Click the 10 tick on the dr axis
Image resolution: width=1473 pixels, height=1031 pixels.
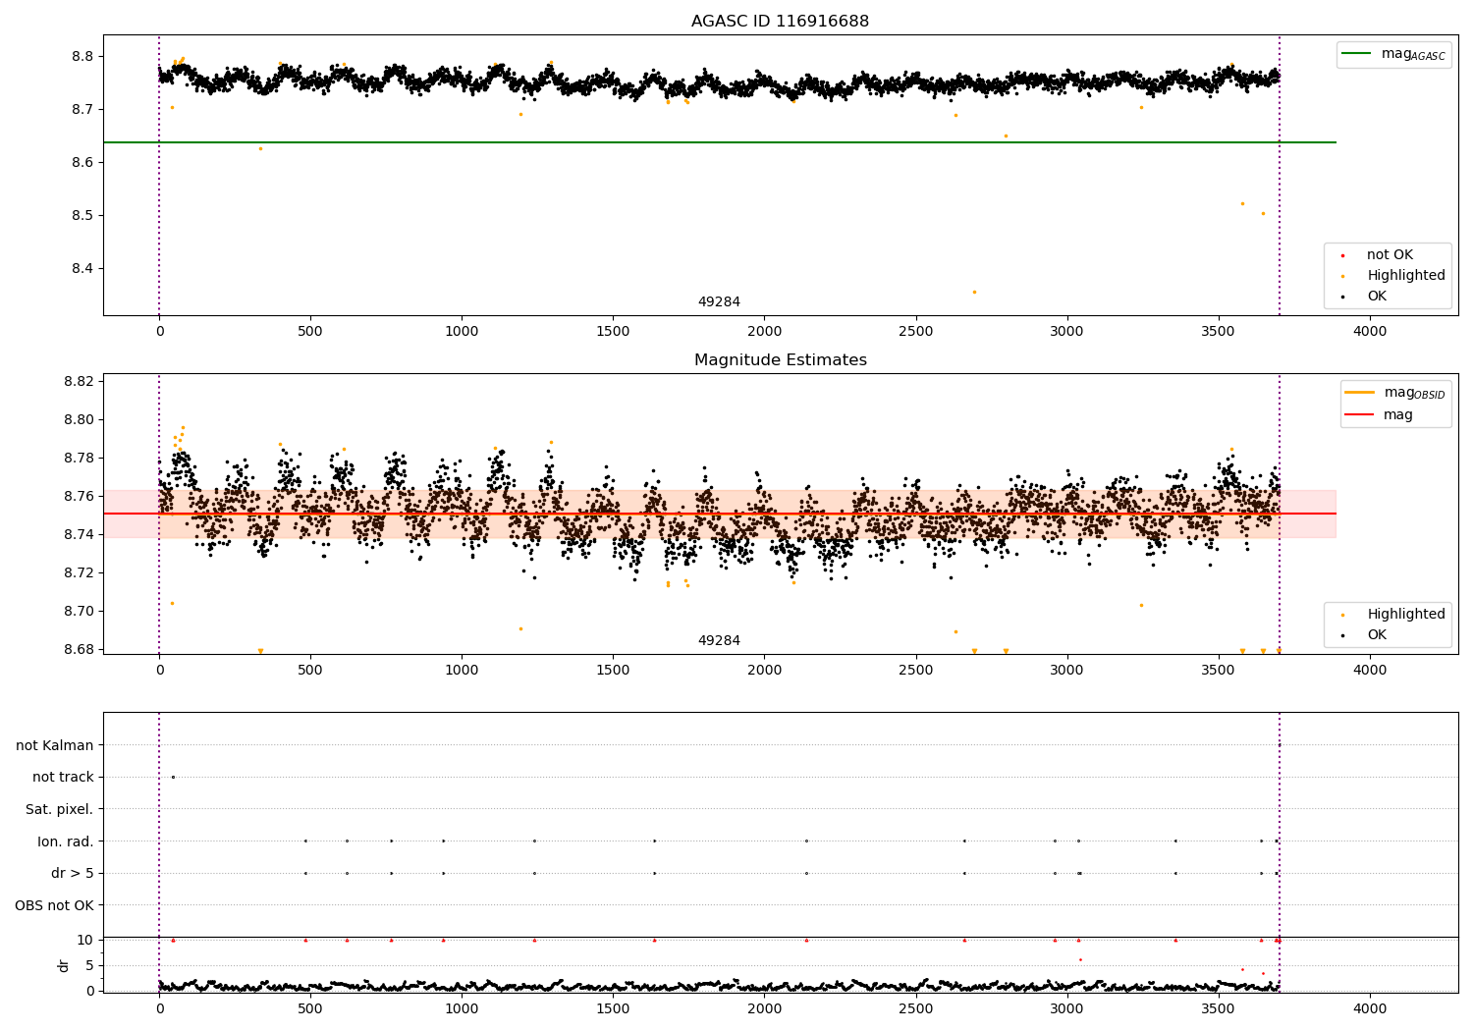[x=85, y=940]
